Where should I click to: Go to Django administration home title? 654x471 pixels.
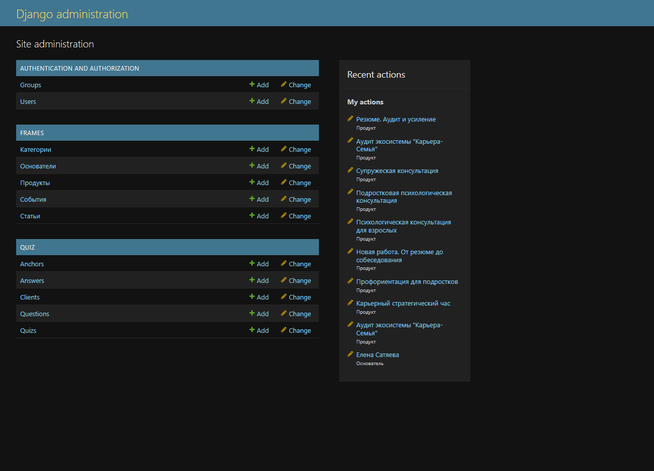tap(72, 14)
